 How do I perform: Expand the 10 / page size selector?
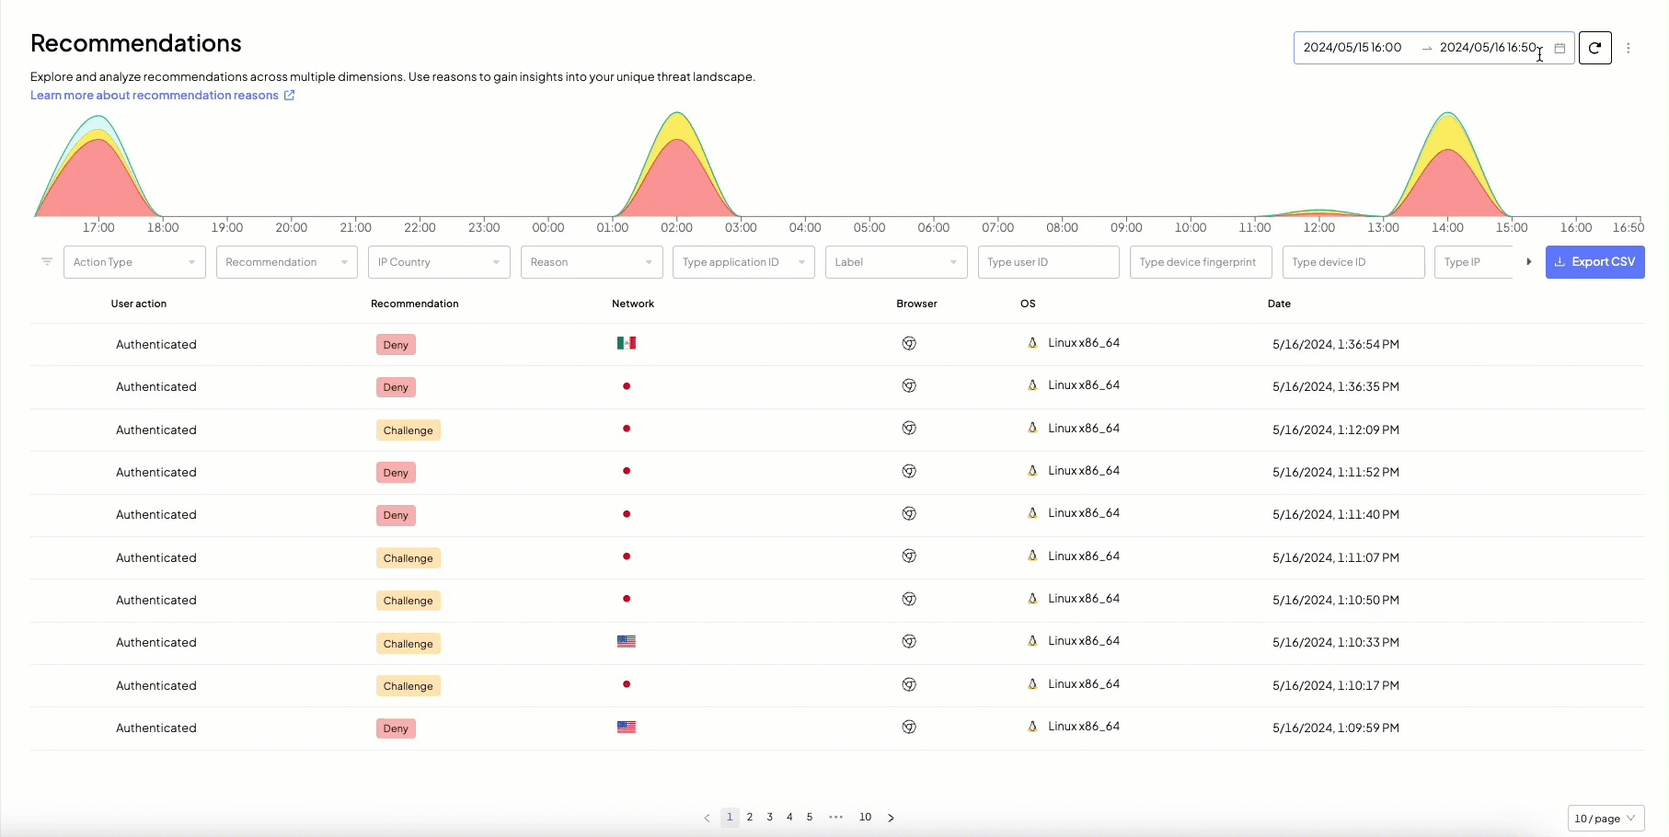(x=1605, y=819)
